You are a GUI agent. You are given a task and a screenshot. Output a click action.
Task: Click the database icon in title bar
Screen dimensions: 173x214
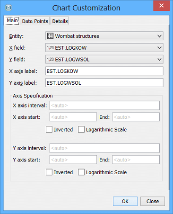(9, 8)
